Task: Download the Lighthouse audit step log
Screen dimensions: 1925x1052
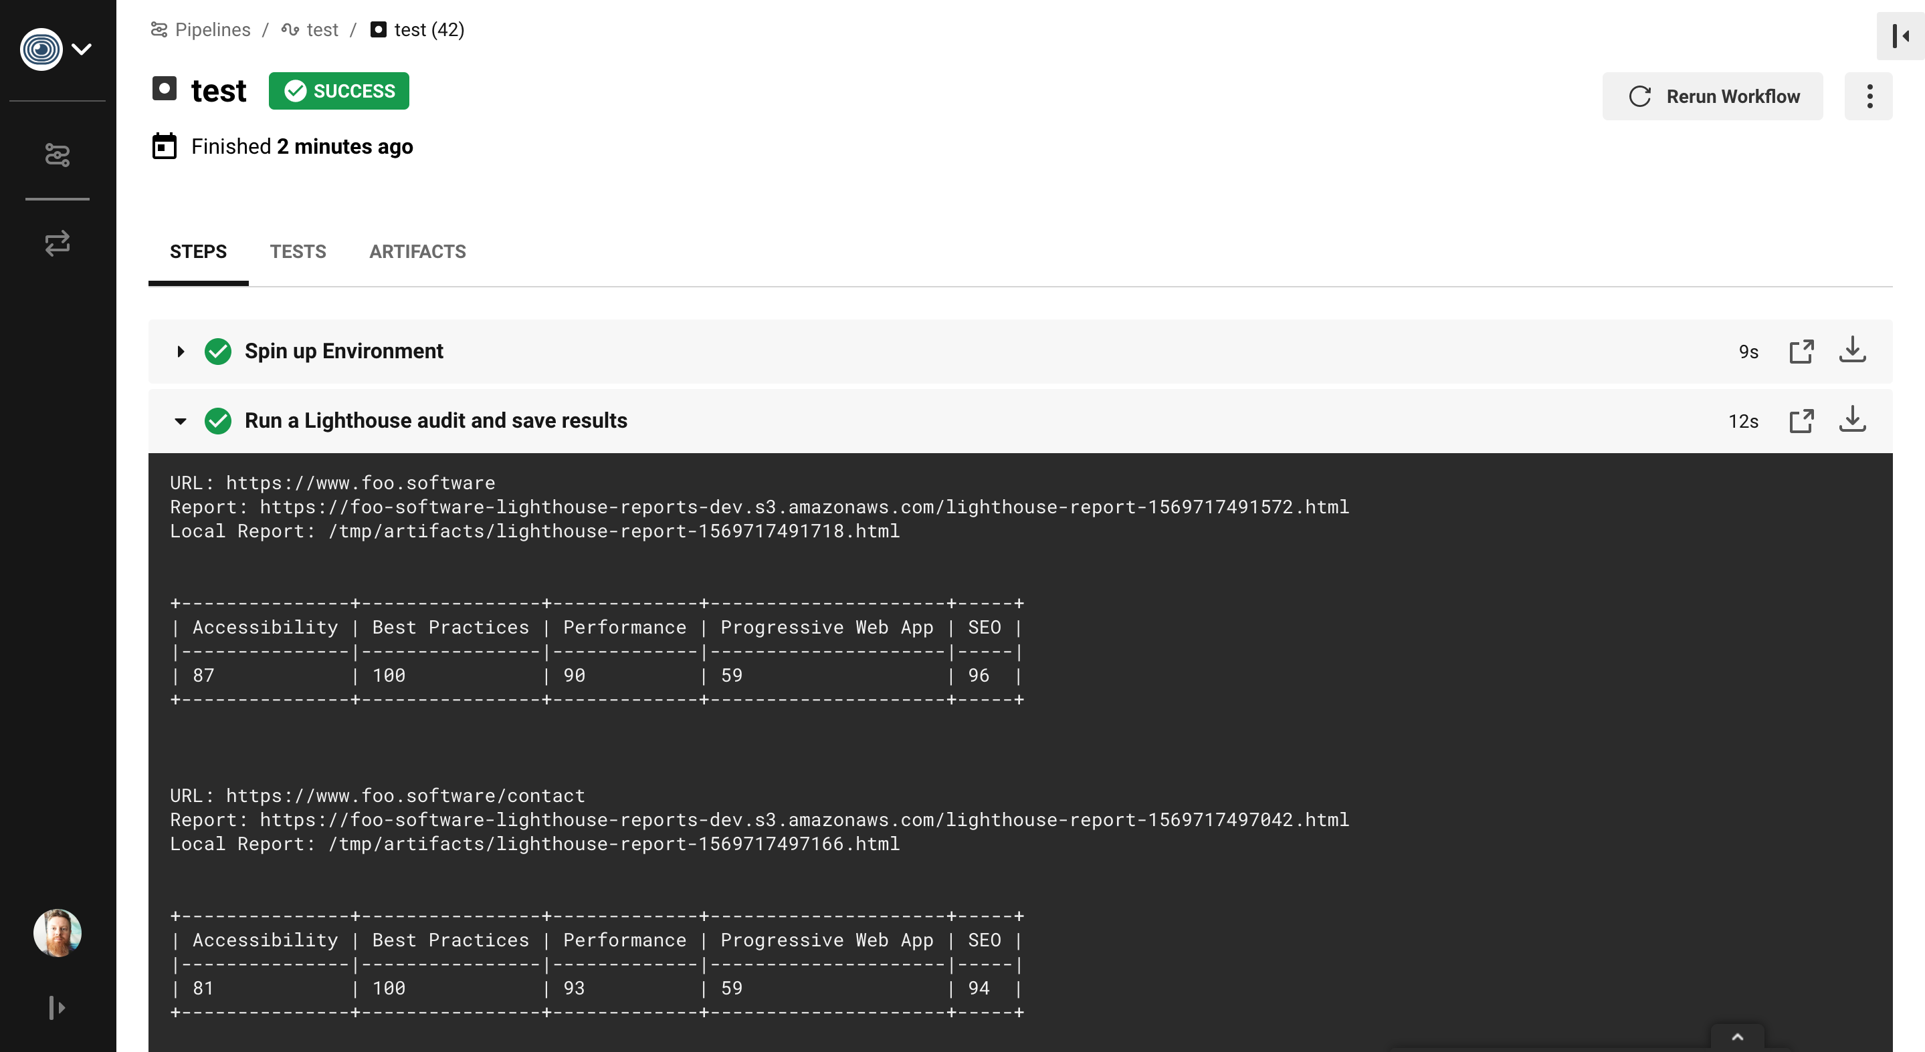Action: click(x=1852, y=420)
